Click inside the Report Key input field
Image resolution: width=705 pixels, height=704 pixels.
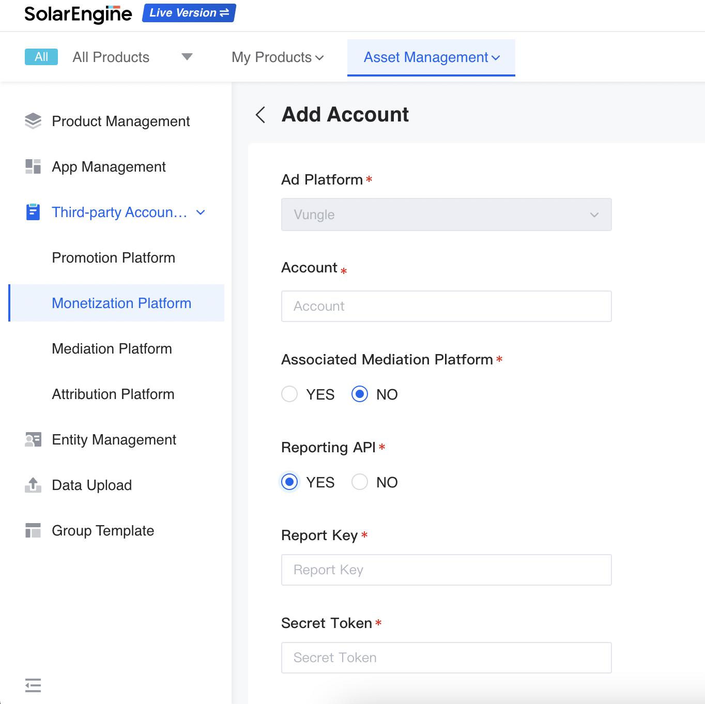(x=446, y=570)
